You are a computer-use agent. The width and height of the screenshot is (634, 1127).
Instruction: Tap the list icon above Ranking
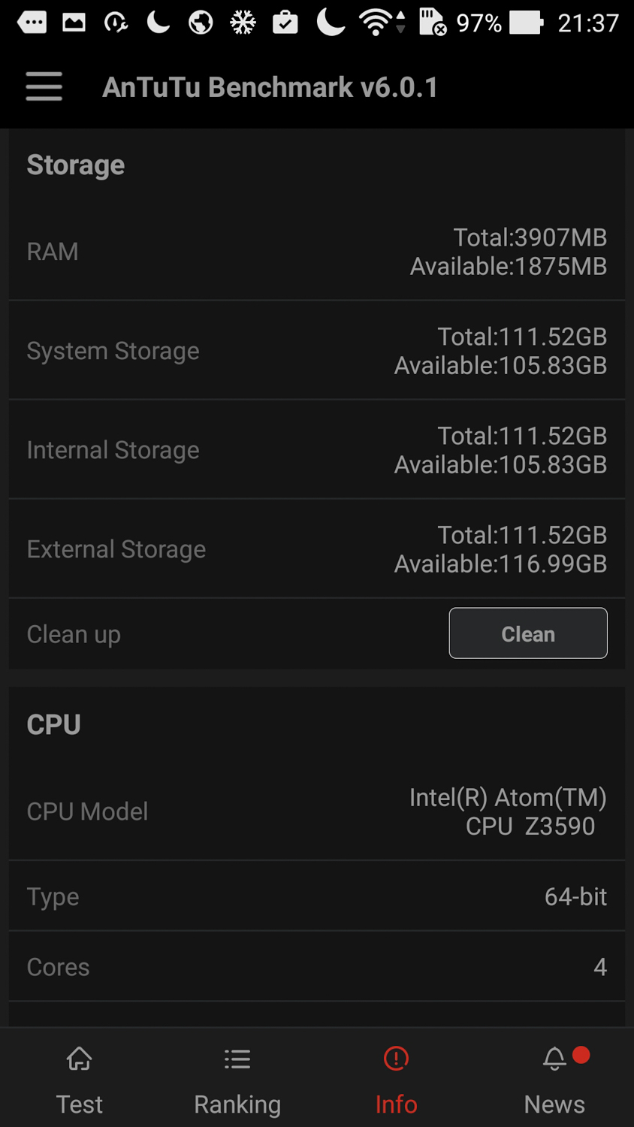click(237, 1059)
